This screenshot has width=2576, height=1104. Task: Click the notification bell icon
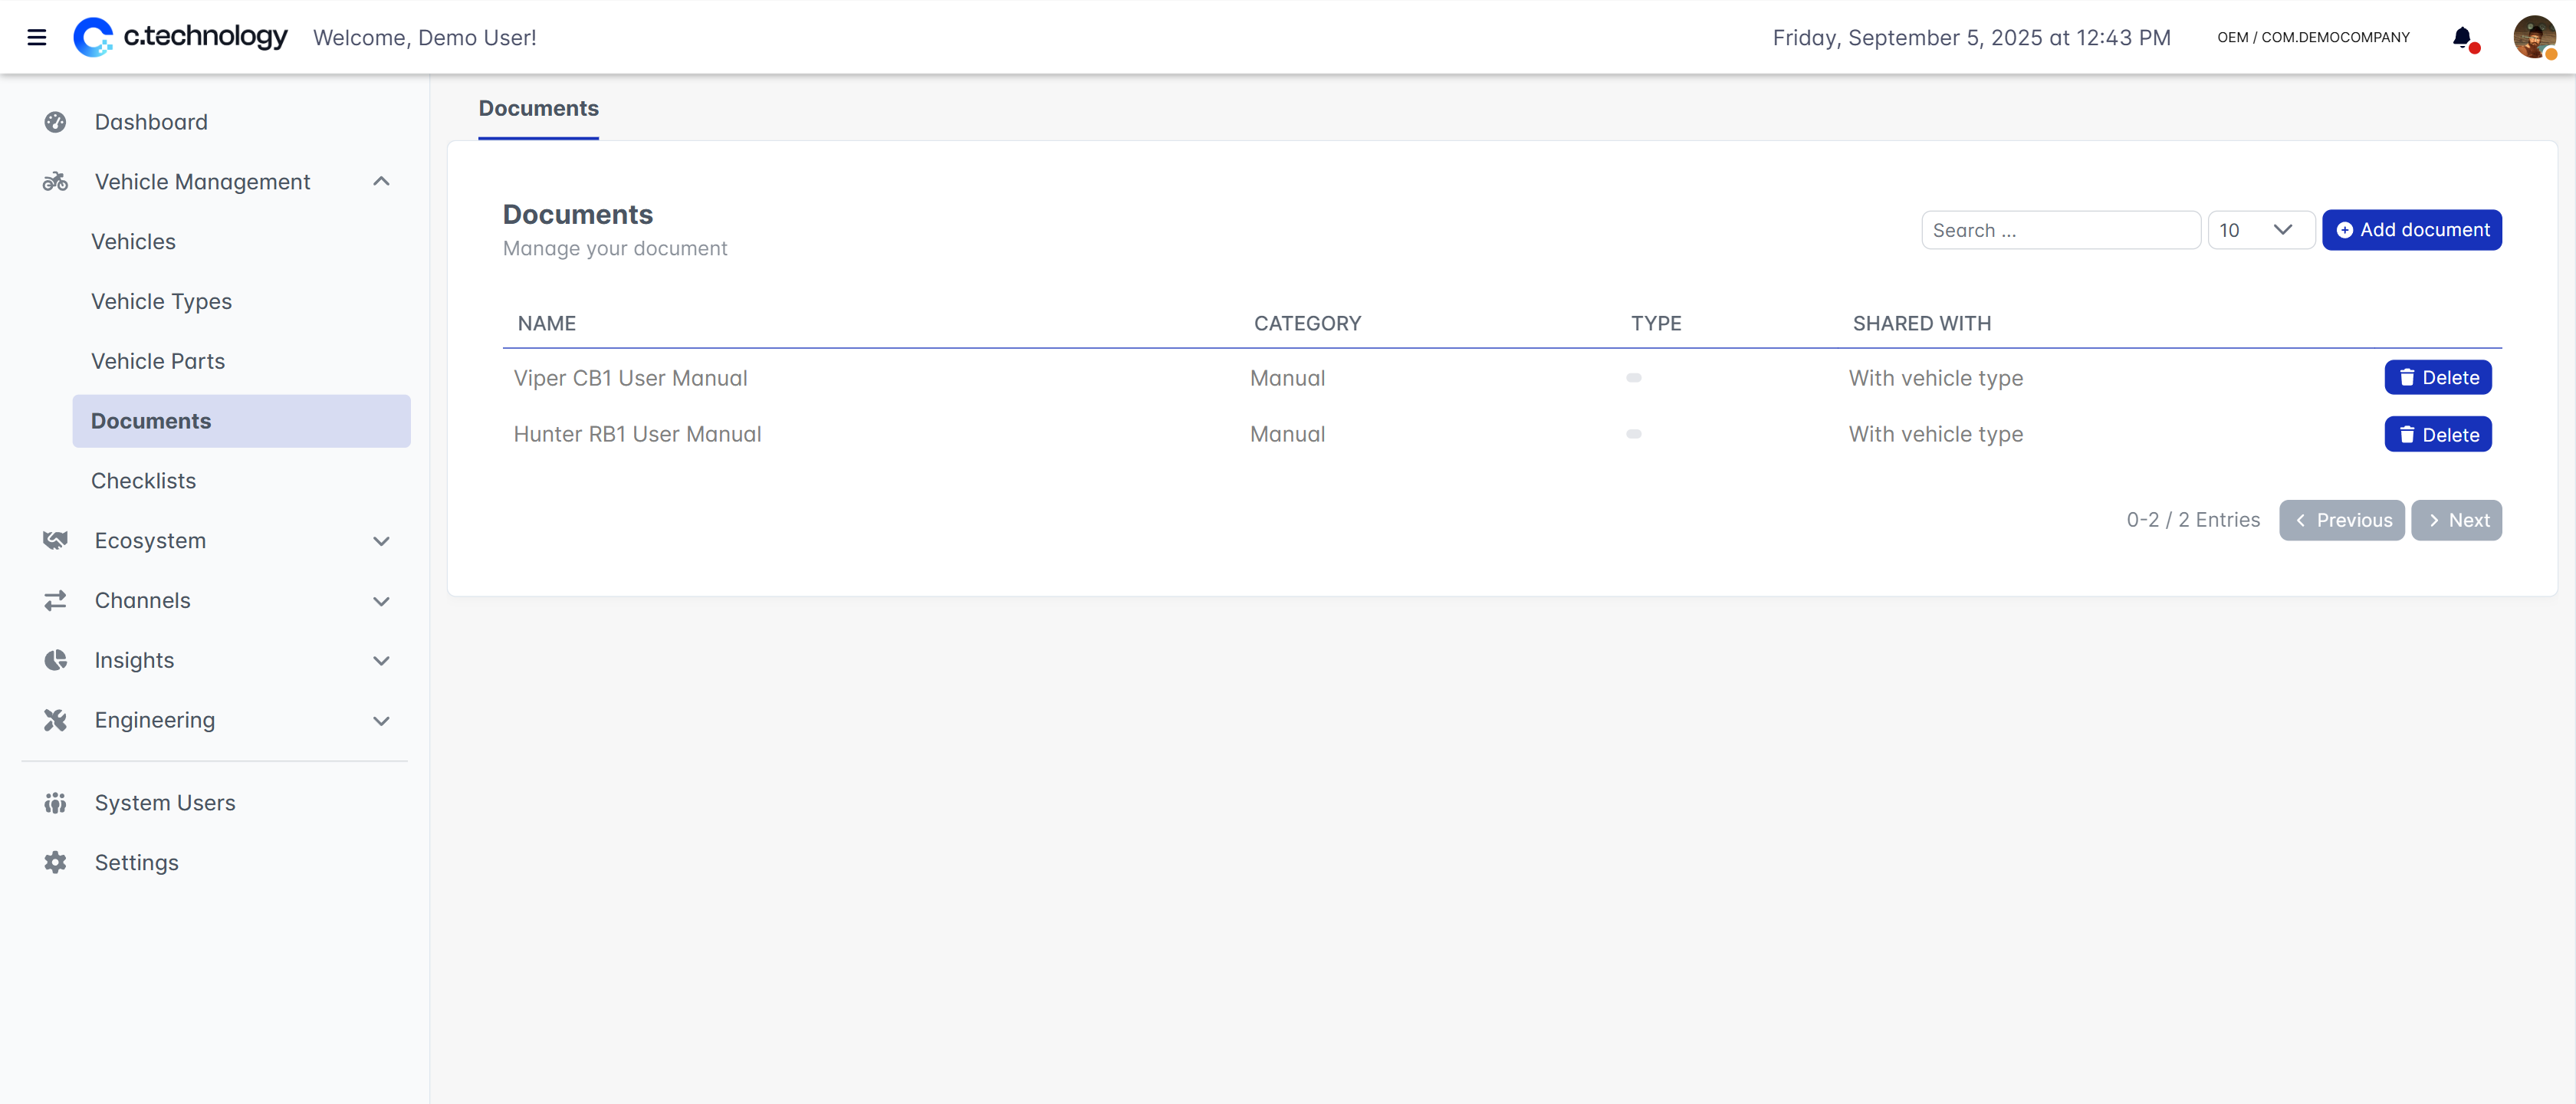pos(2462,37)
